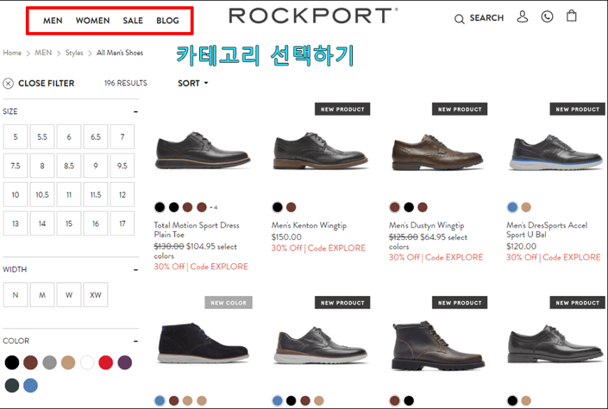Viewport: 608px width, 409px height.
Task: Open Men's Kenton Wingtip shoe image
Action: click(x=320, y=150)
